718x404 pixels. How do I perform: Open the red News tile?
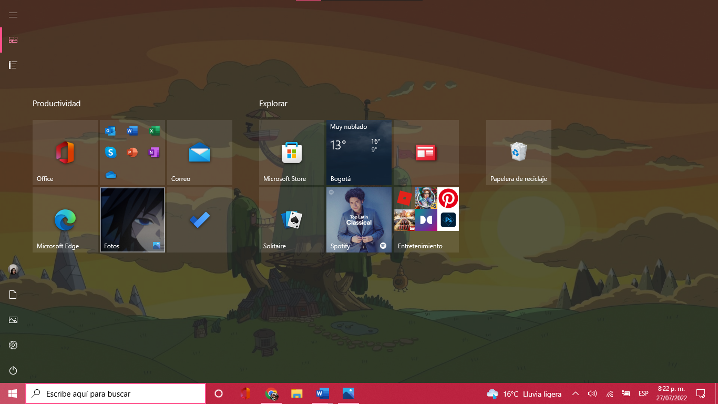(x=426, y=153)
